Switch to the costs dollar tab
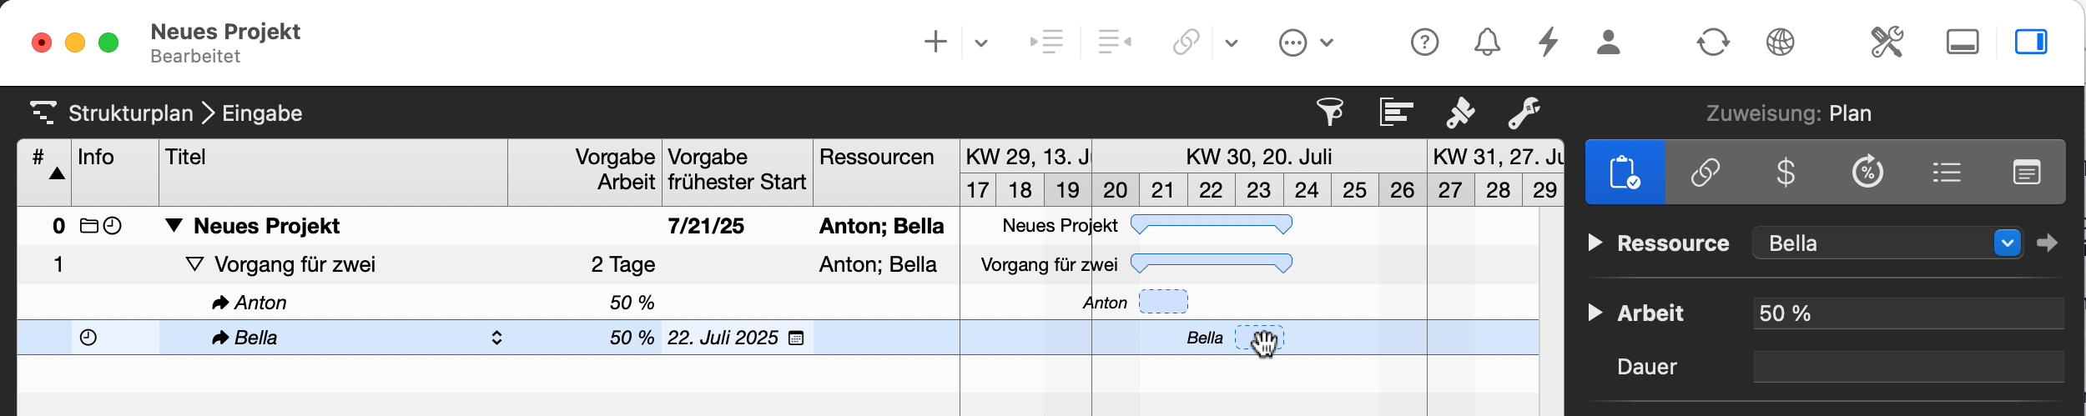Screen dimensions: 2086x416 (x=1786, y=173)
